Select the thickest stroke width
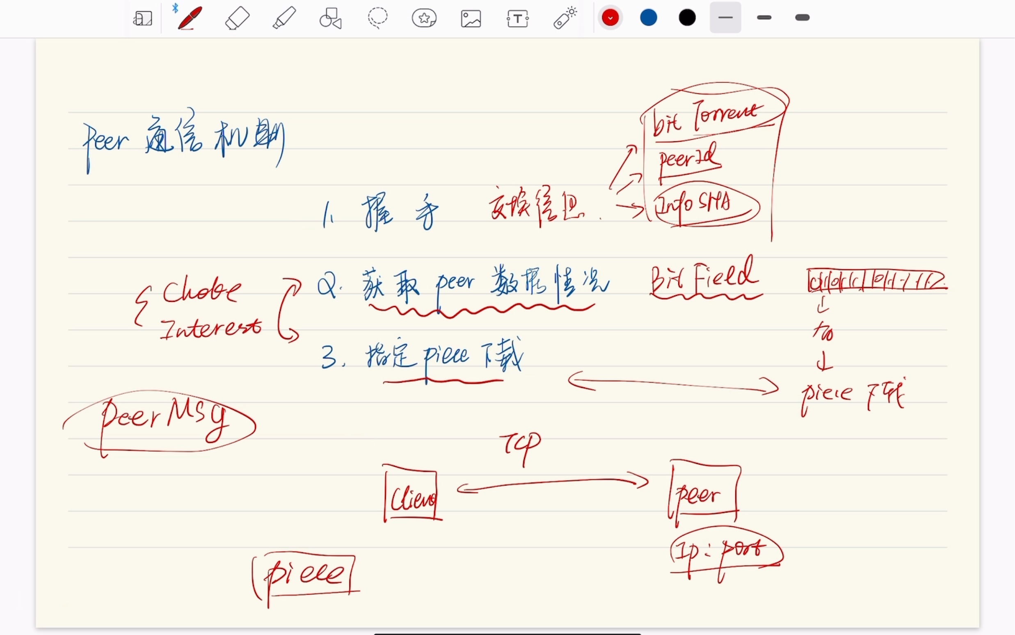Screen dimensions: 1015x635 802,18
